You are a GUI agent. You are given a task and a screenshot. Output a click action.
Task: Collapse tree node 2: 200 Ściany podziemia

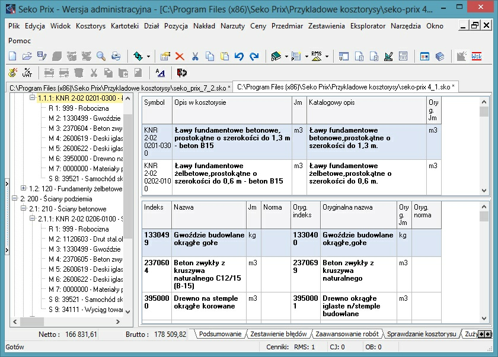15,198
